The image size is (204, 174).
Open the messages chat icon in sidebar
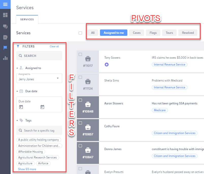tap(5, 26)
